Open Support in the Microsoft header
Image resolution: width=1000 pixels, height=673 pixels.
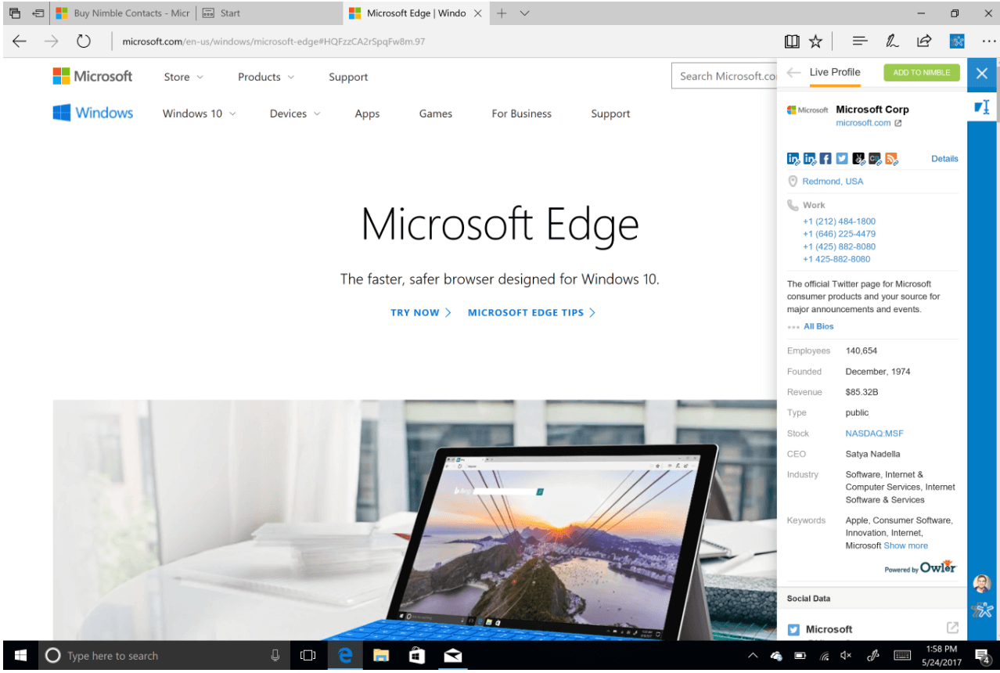coord(348,77)
